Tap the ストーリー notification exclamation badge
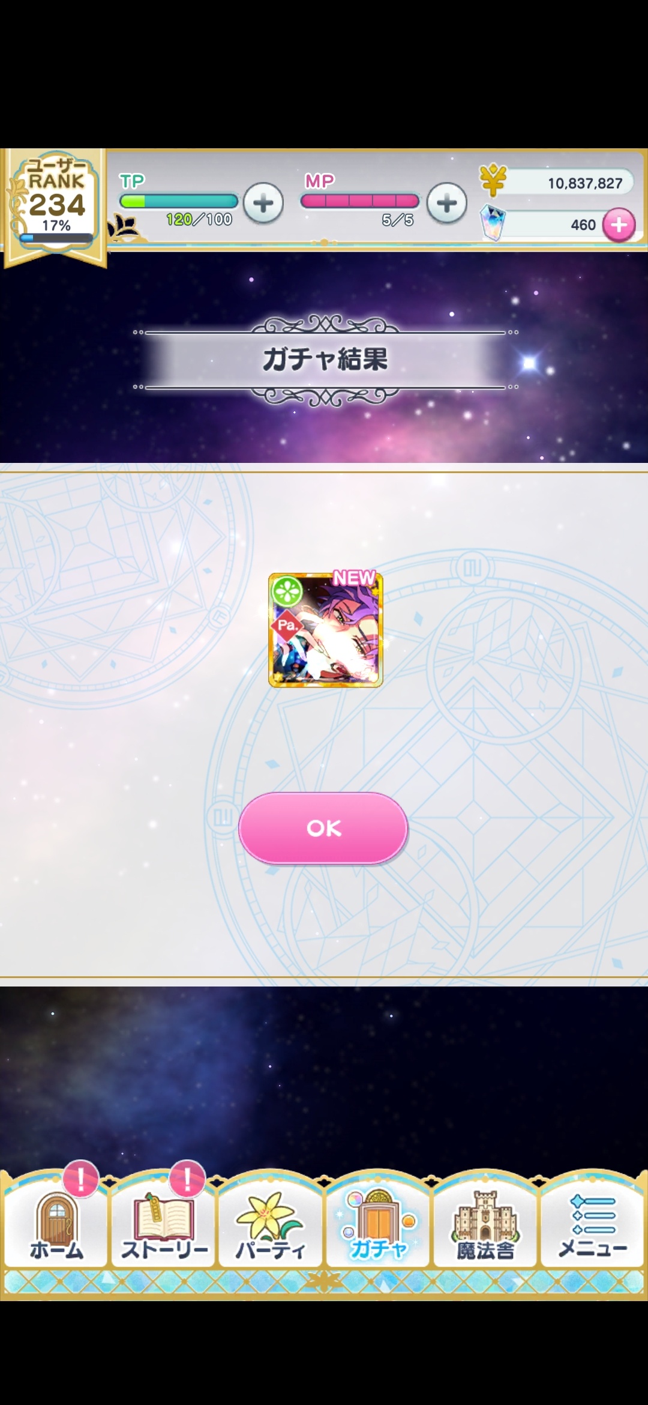 [x=187, y=1177]
